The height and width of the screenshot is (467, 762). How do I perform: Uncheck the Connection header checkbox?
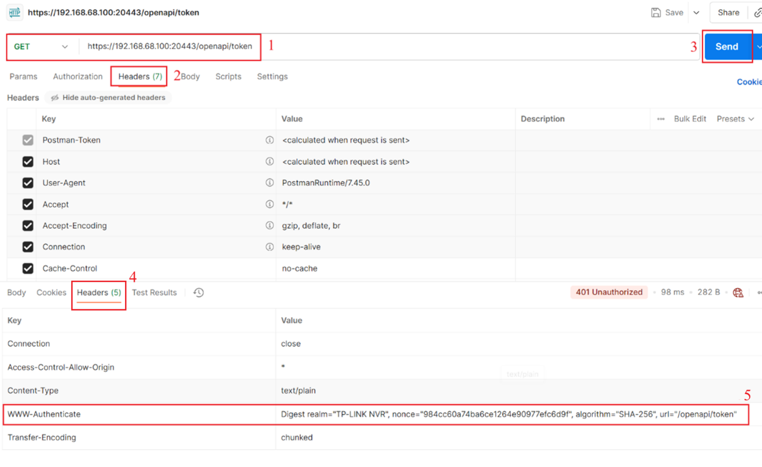click(x=28, y=247)
